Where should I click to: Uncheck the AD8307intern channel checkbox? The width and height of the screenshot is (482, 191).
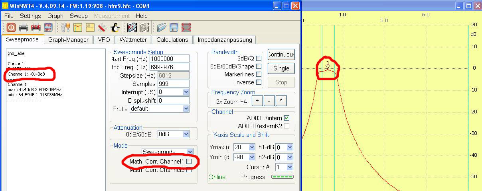coord(286,118)
